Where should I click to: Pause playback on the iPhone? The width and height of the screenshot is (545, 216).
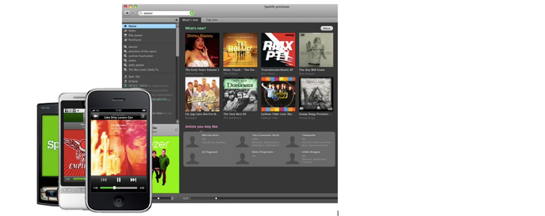pyautogui.click(x=119, y=180)
